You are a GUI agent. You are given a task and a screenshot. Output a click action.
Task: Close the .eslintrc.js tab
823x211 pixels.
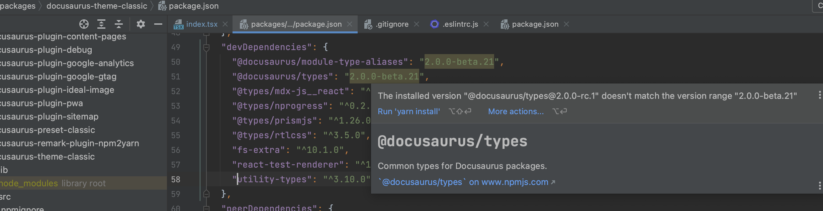(486, 24)
